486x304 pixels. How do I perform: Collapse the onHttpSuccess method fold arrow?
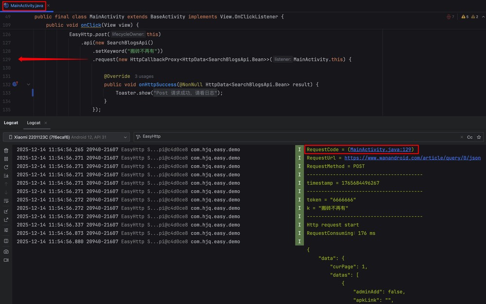[28, 84]
